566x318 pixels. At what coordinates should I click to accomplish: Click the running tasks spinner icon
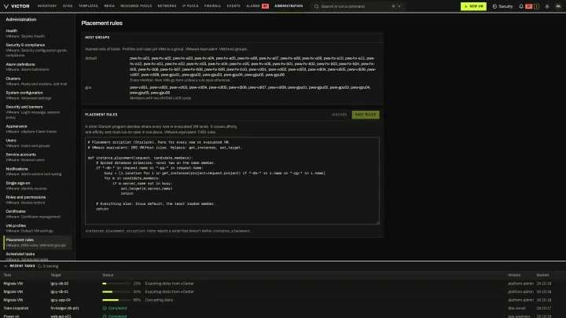(40, 266)
